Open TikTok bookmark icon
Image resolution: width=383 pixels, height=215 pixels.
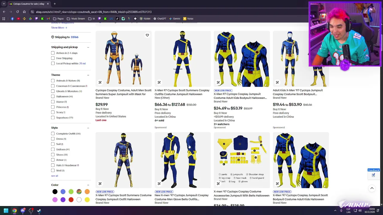[x=117, y=19]
